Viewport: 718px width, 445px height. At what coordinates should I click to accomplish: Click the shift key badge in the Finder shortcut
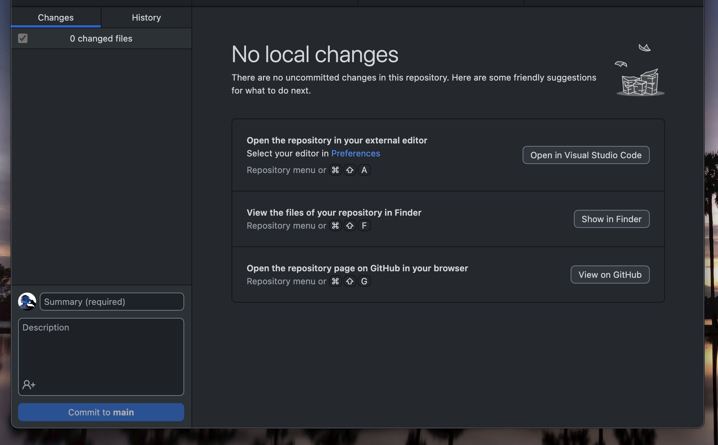350,225
